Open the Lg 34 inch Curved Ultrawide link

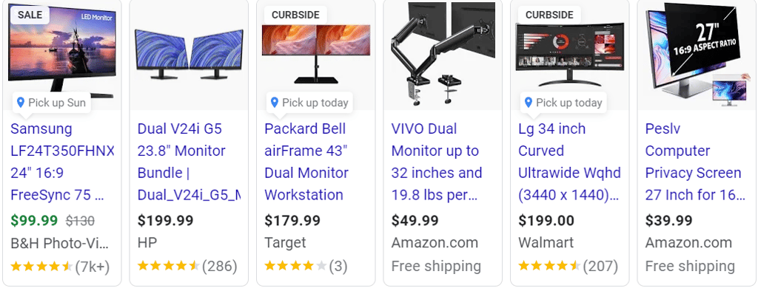(570, 162)
